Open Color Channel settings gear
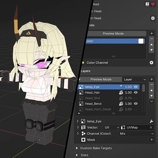The width and height of the screenshot is (158, 158). 151,63
